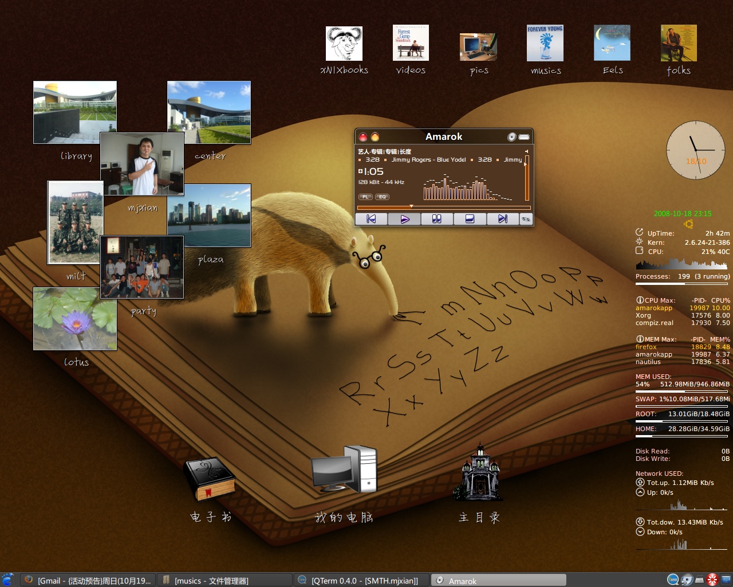The image size is (733, 587).
Task: Adjust Amarok vertical volume slider
Action: click(x=527, y=178)
